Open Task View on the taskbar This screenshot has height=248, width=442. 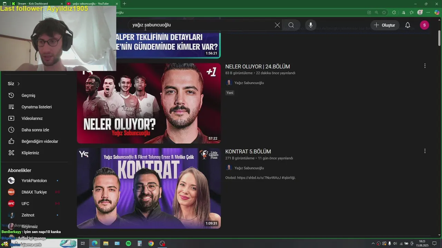coord(83,244)
